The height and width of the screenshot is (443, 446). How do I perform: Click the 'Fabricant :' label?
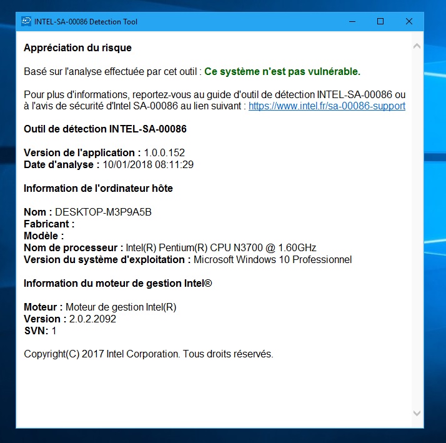point(49,224)
